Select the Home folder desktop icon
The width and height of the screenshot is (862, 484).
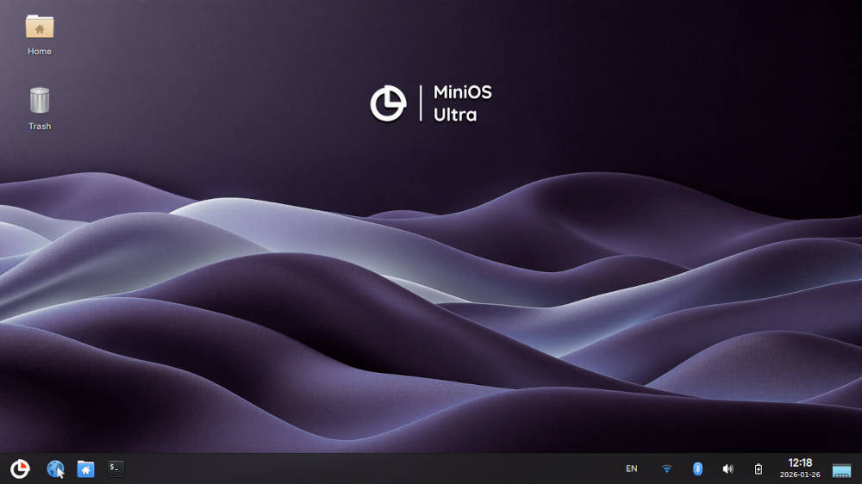click(x=40, y=27)
